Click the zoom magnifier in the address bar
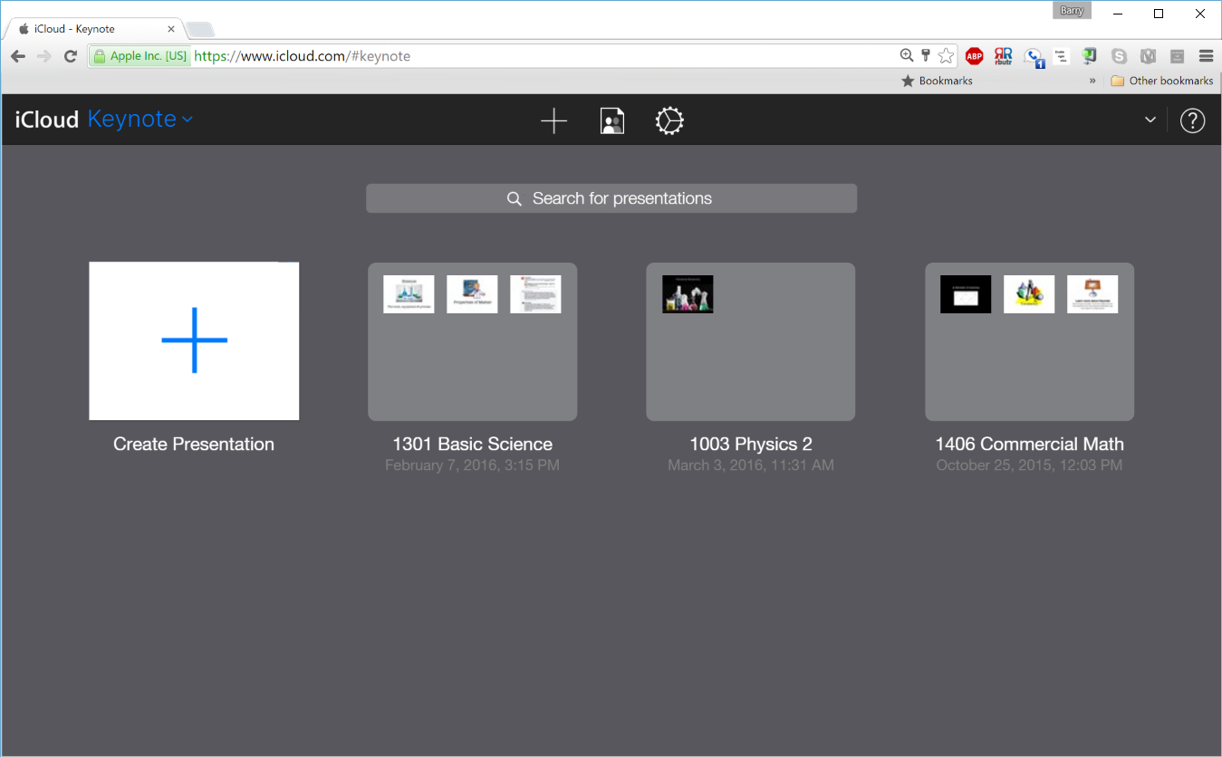Viewport: 1222px width, 757px height. point(907,56)
